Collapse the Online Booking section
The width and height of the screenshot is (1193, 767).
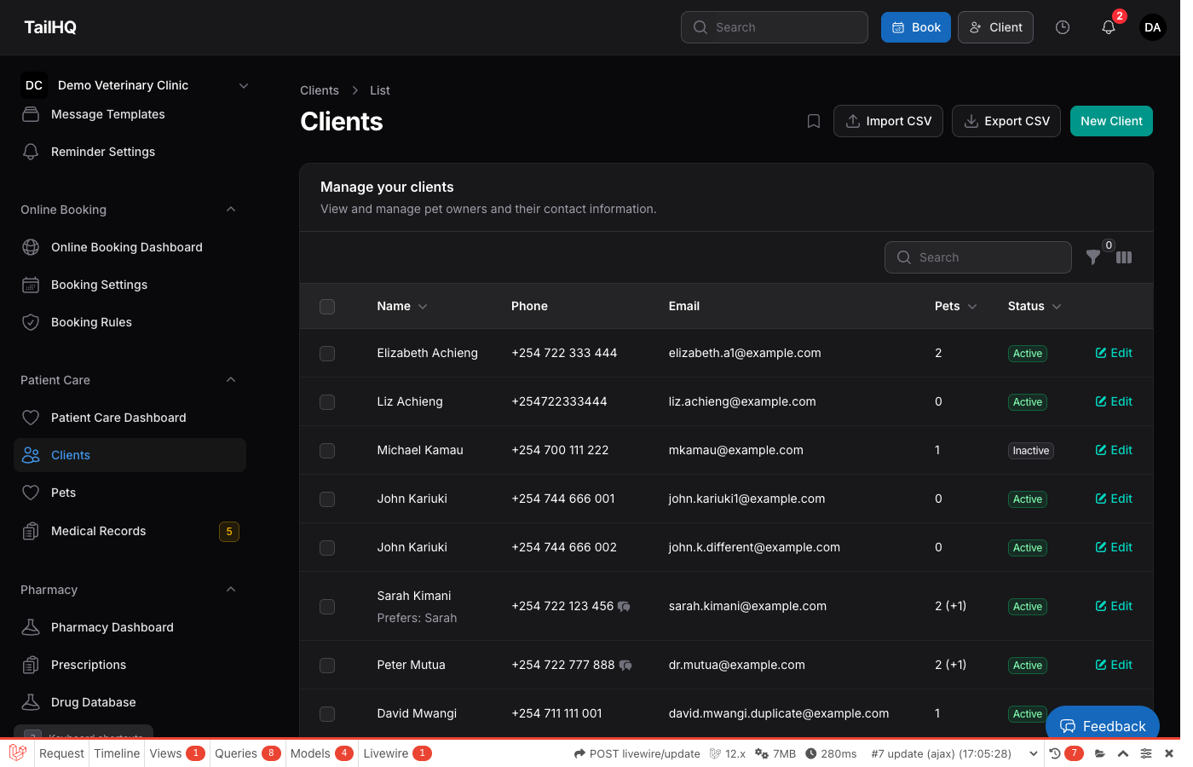click(x=231, y=210)
